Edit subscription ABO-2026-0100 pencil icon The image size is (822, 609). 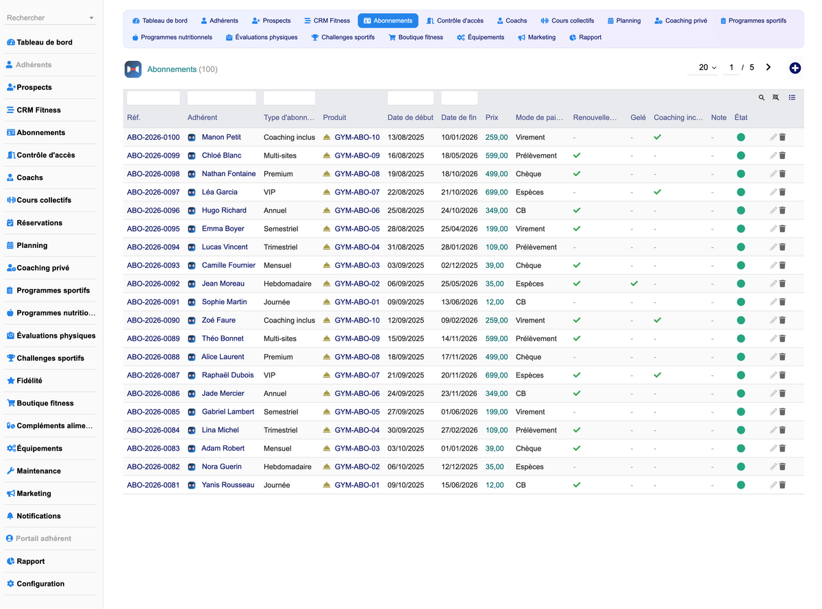point(773,137)
